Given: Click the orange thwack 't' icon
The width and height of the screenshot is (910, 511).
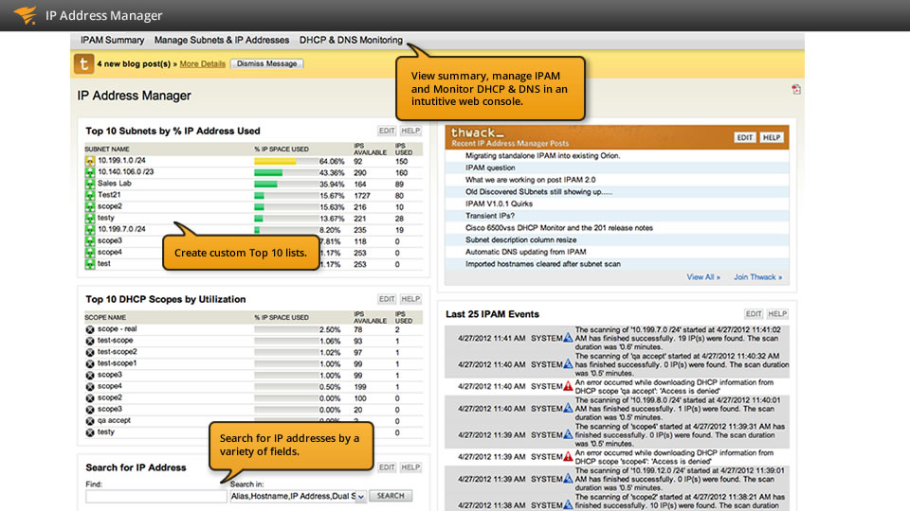Looking at the screenshot, I should pos(84,63).
